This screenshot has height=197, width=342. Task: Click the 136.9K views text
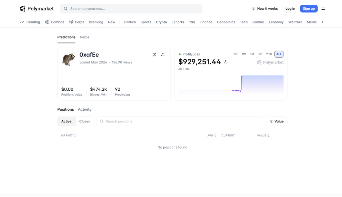(122, 62)
